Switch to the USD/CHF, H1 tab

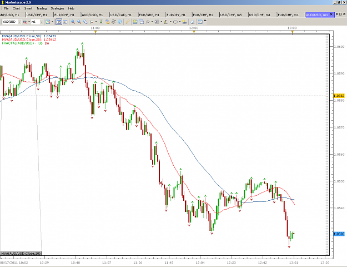coord(39,15)
